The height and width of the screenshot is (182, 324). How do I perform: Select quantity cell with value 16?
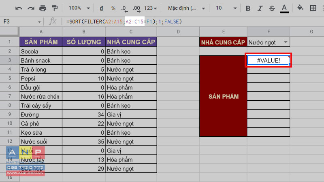[84, 96]
